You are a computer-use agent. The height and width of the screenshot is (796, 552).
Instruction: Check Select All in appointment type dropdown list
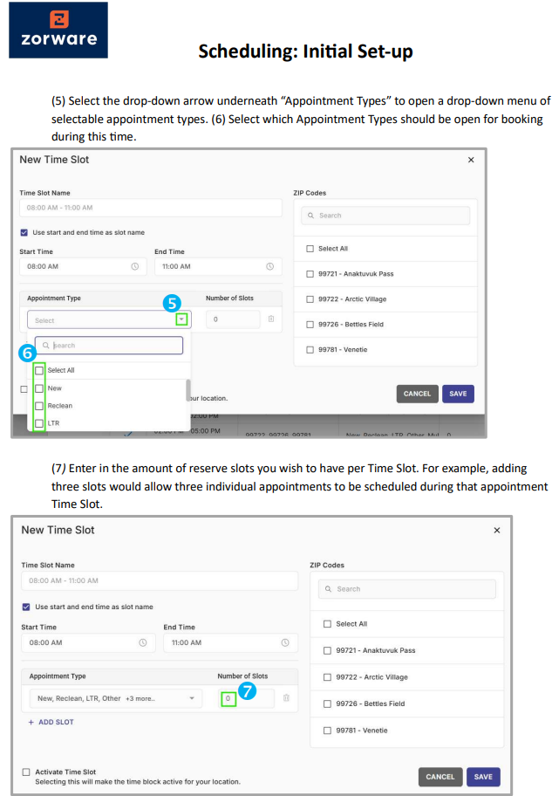(x=39, y=371)
